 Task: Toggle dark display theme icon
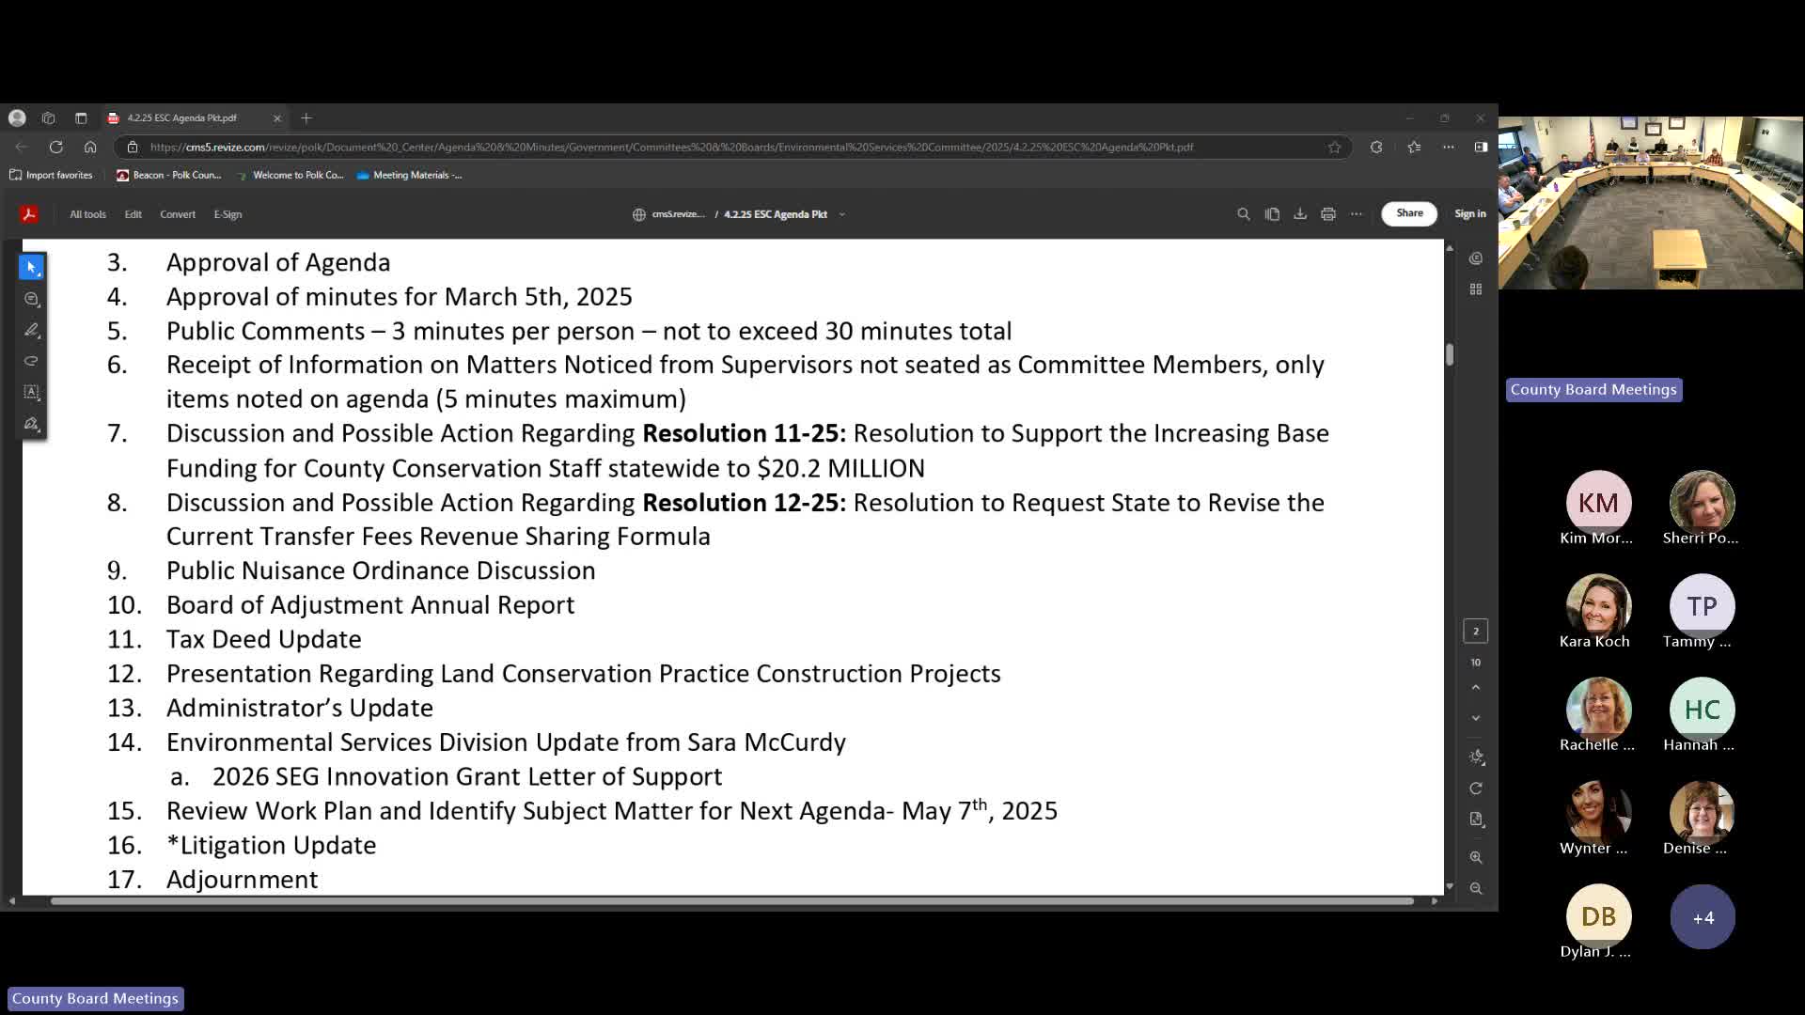point(1476,757)
